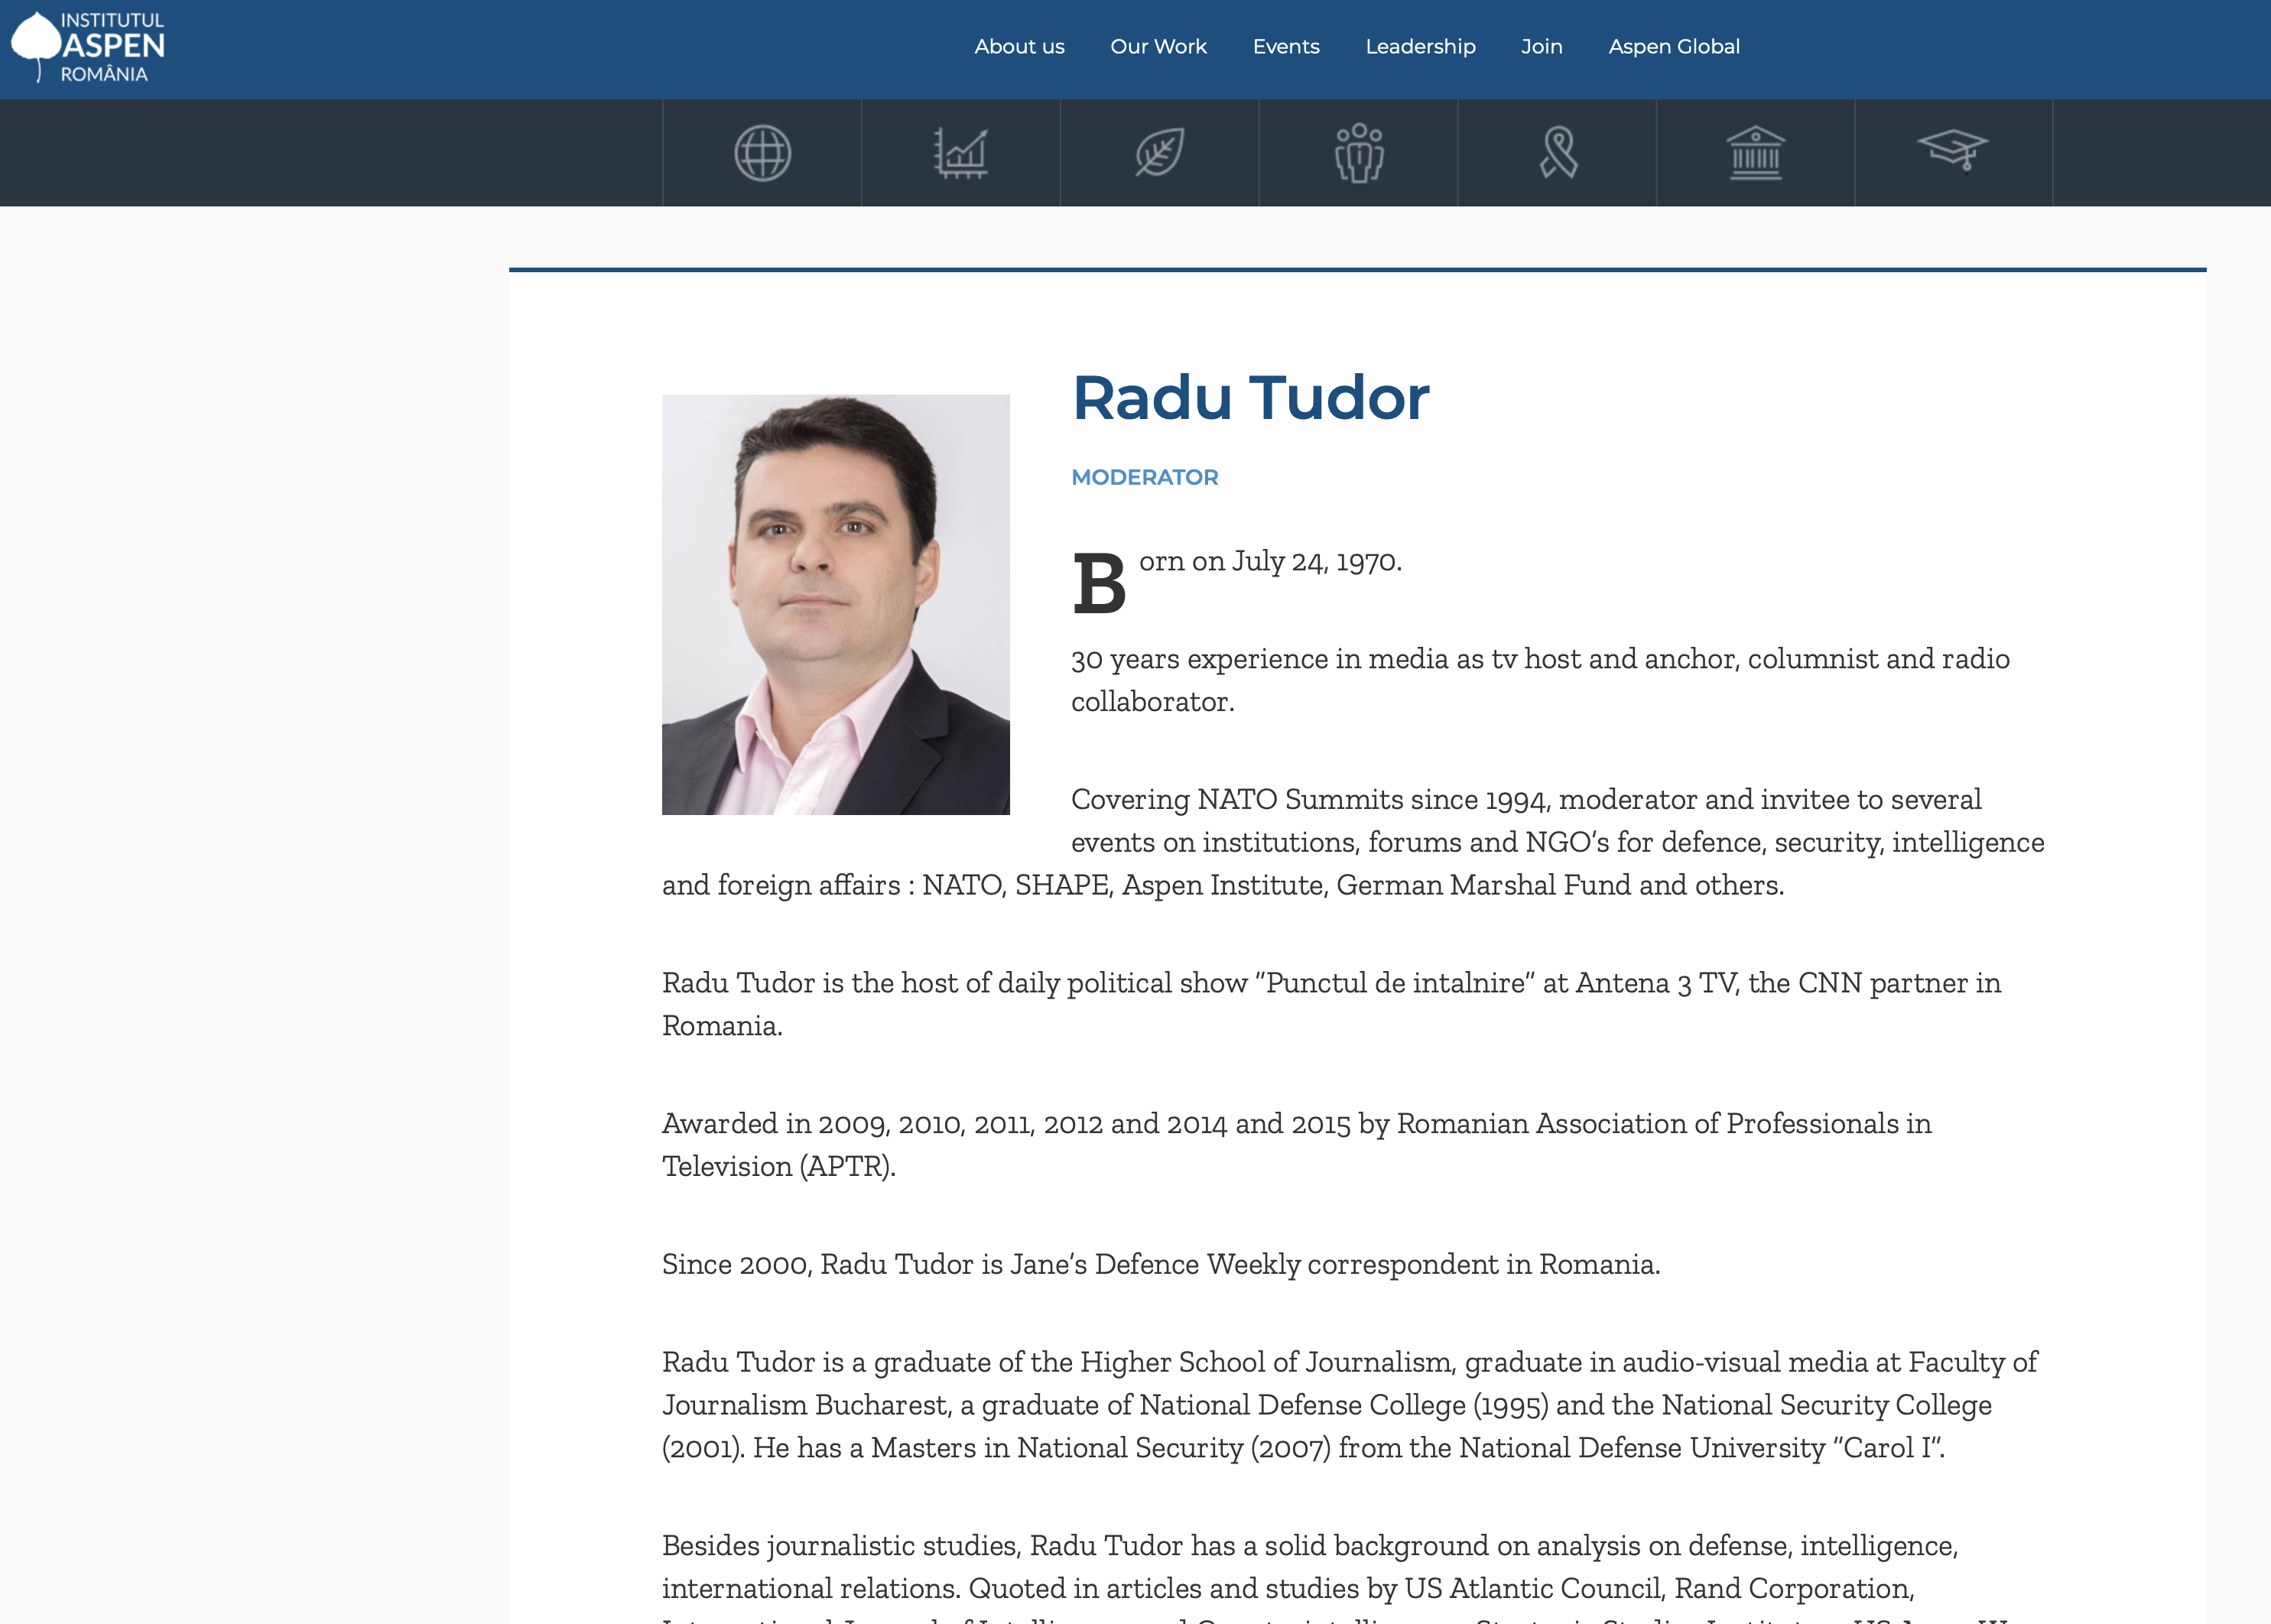
Task: Click Radu Tudor's portrait photo
Action: tap(835, 604)
